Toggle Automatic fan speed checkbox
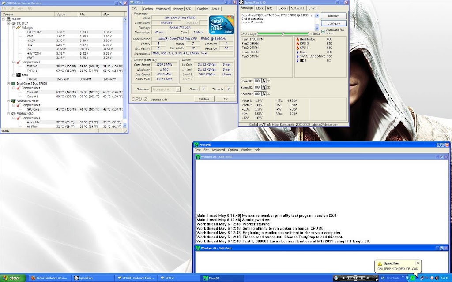The height and width of the screenshot is (282, 452). (323, 31)
